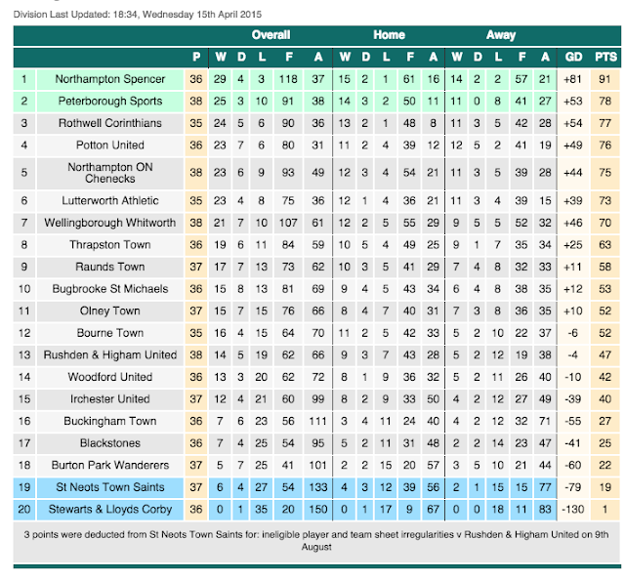Screen dimensions: 625x581
Task: Select Raunds Town points value 58
Action: (604, 267)
